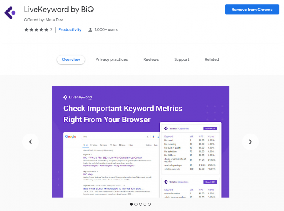Click the LiveKeyword purple logo icon
284x211 pixels.
[x=10, y=13]
